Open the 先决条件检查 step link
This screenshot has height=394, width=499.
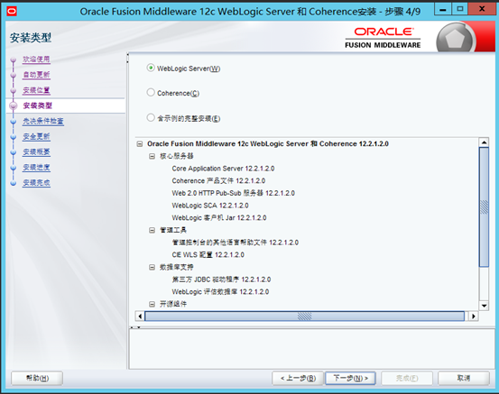point(43,121)
